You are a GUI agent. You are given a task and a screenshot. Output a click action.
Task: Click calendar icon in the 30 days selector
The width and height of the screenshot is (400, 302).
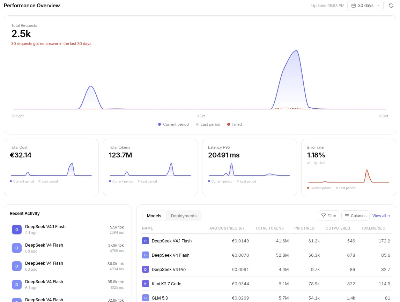[x=354, y=6]
